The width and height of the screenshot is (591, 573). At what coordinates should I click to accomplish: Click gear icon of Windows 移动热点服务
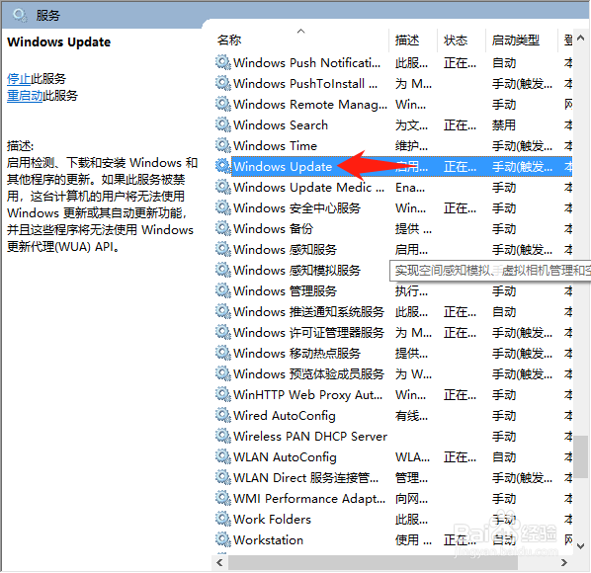222,353
